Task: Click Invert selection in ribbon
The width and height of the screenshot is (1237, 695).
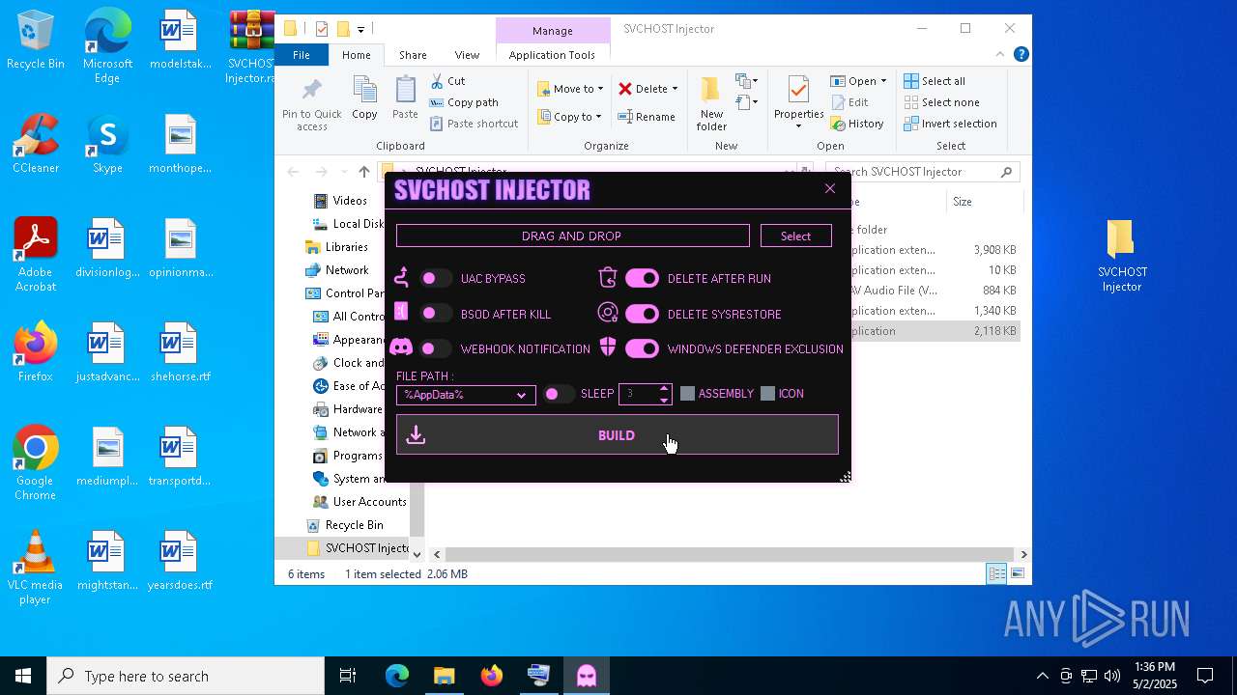Action: point(950,124)
